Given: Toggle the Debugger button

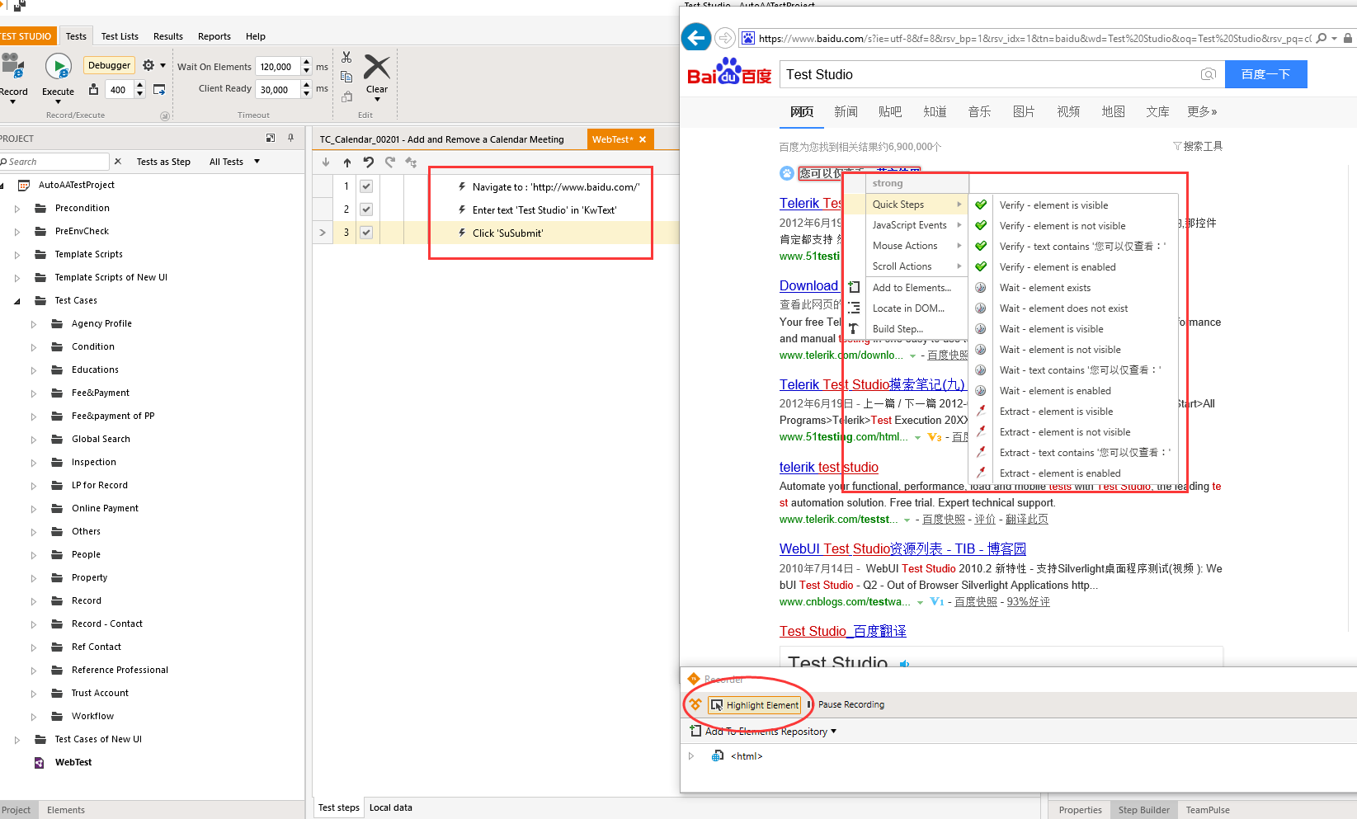Looking at the screenshot, I should [110, 65].
